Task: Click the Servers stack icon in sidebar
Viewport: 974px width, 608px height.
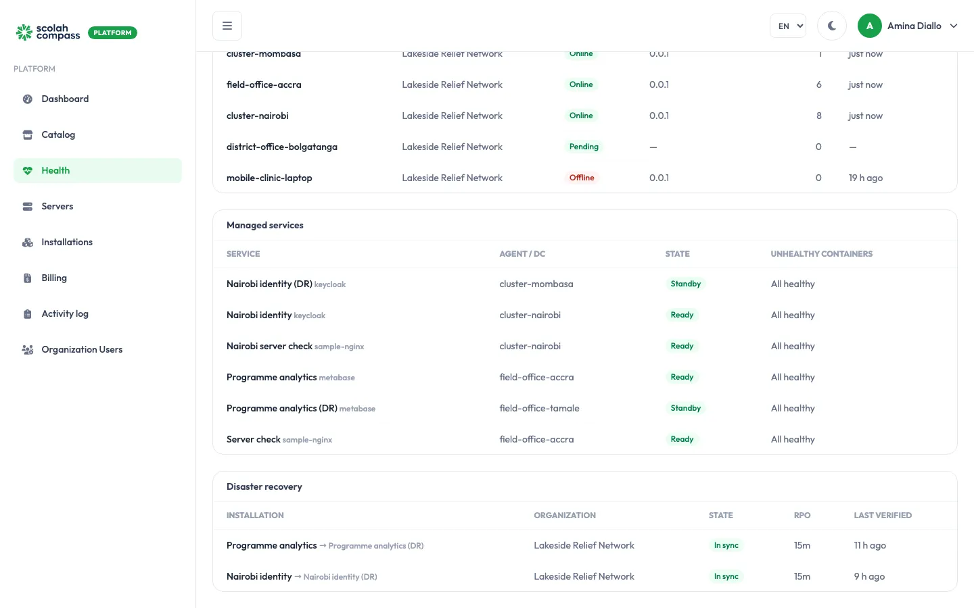Action: [28, 207]
